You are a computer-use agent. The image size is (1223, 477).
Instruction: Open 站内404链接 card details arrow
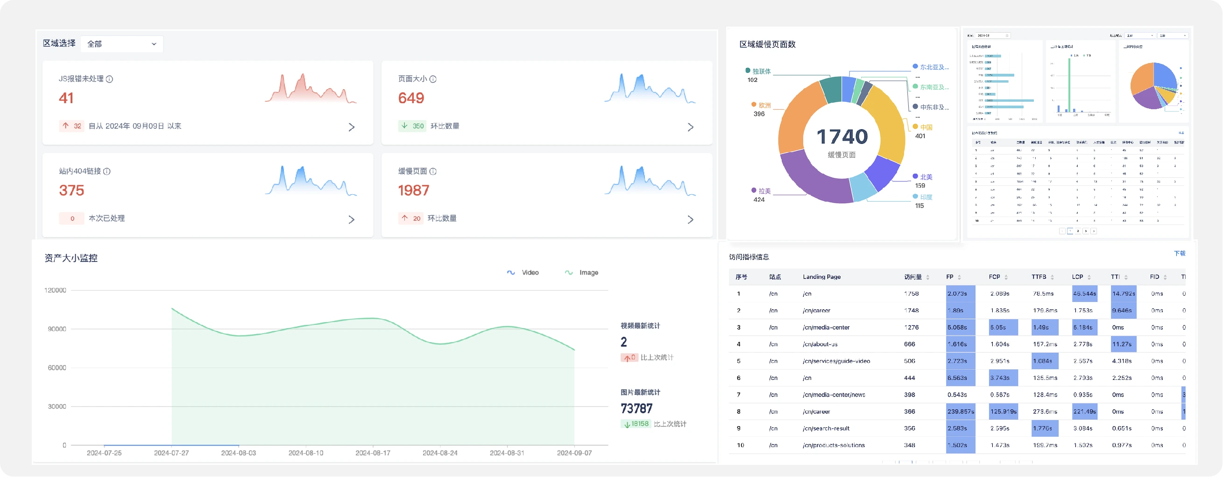351,220
